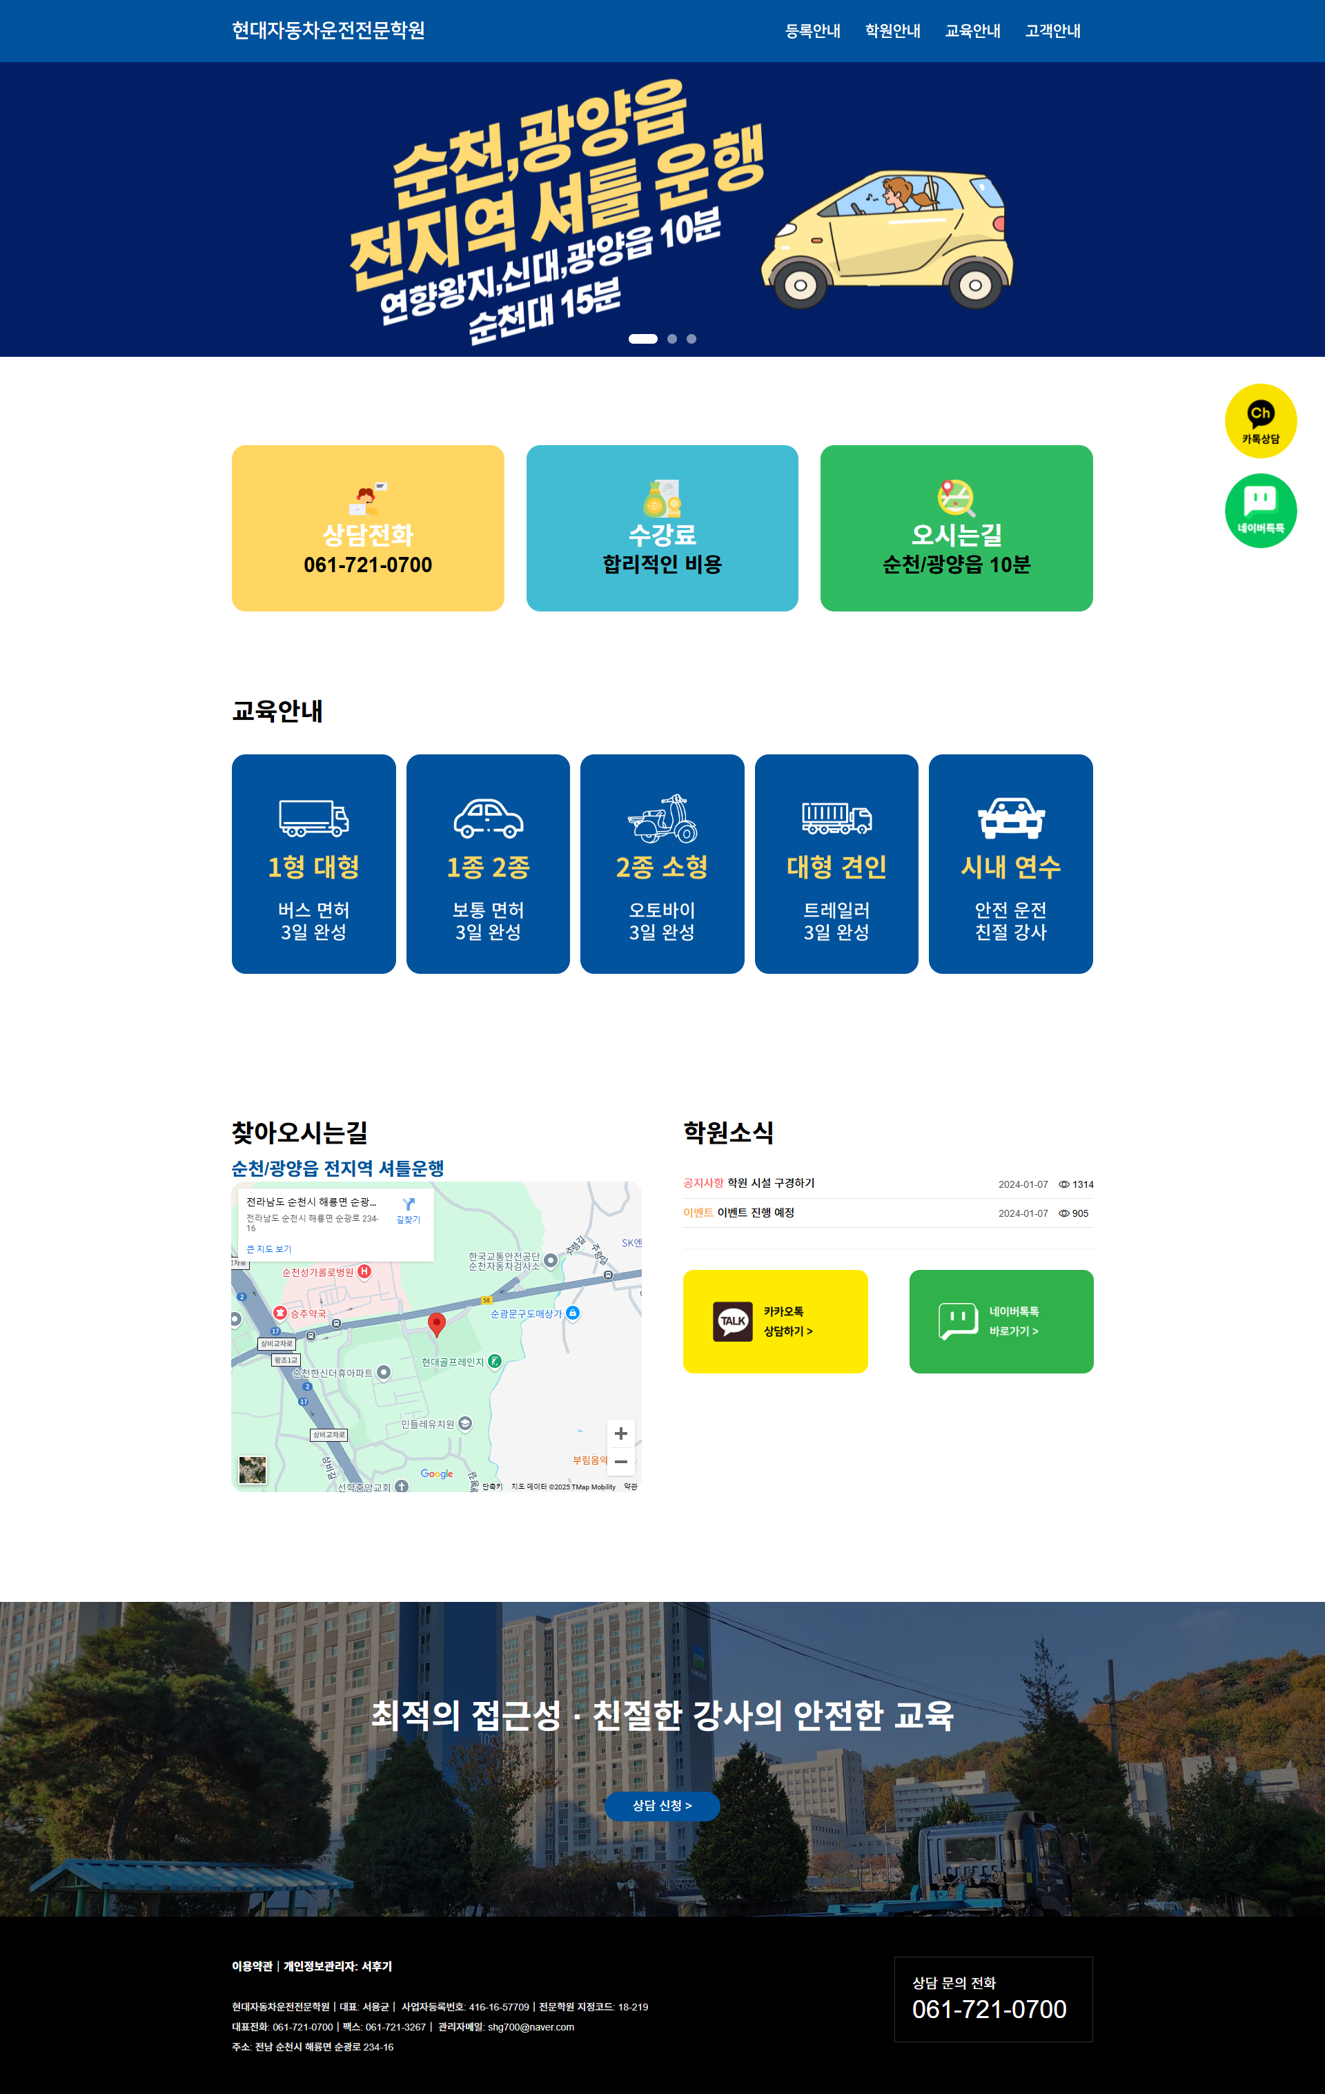Select the third carousel slide dot
Viewport: 1325px width, 2094px height.
[x=691, y=339]
